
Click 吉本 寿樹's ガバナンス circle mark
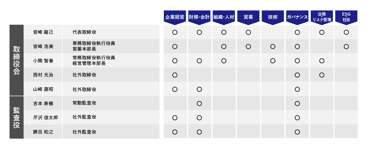pyautogui.click(x=297, y=104)
